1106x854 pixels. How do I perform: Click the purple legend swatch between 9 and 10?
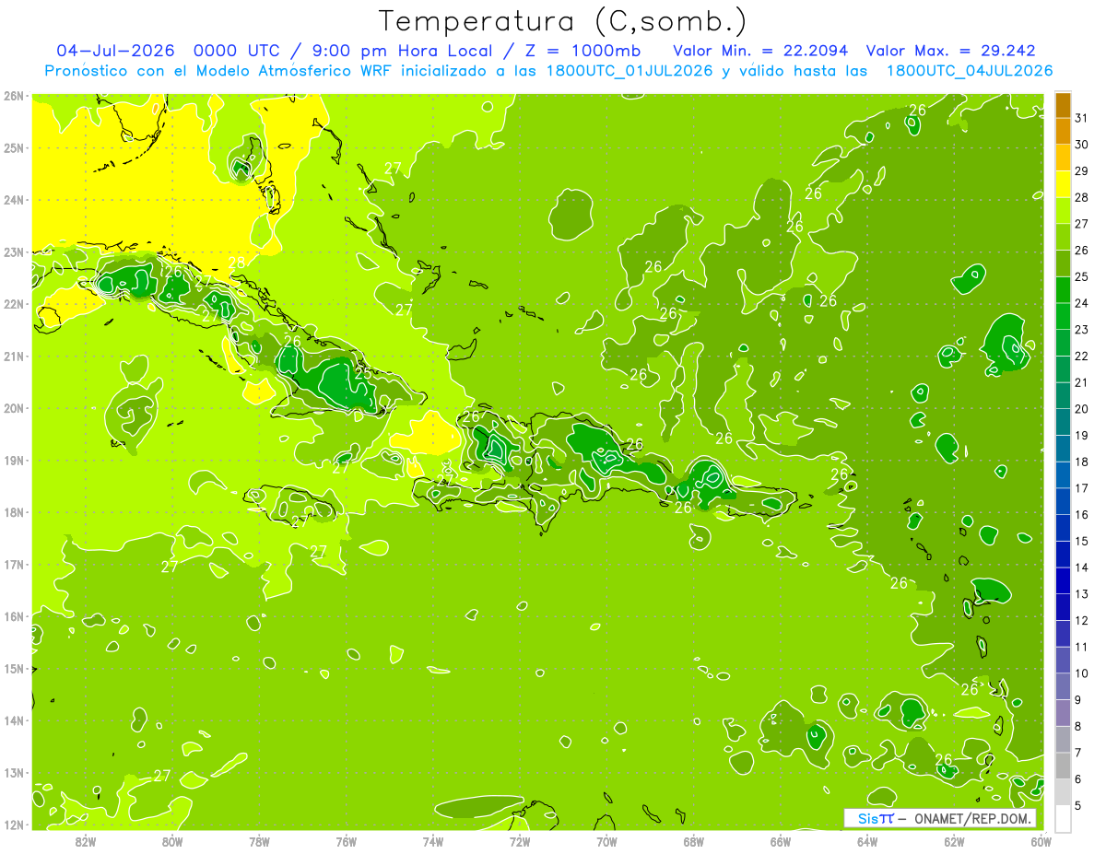1063,686
